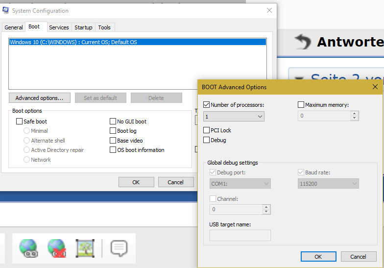
Task: Click the System Configuration title bar icon
Action: 6,11
